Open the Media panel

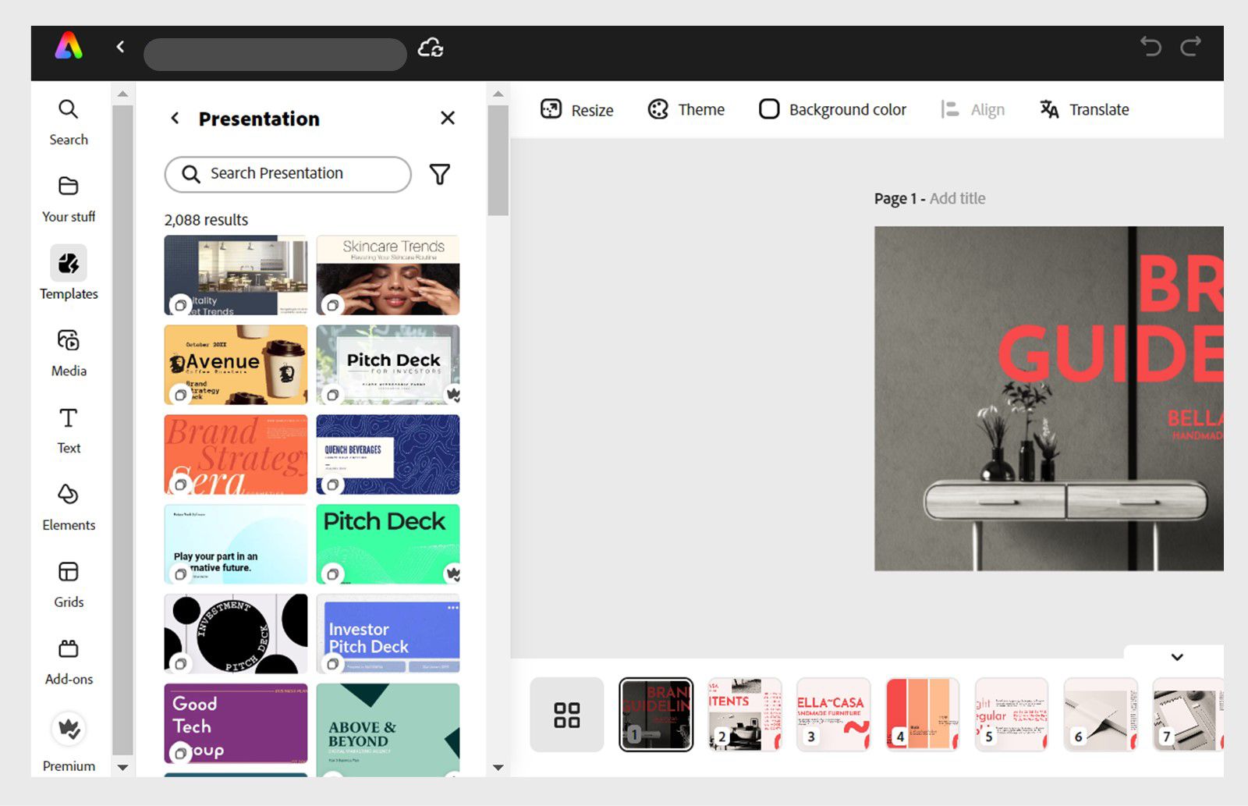click(x=69, y=353)
